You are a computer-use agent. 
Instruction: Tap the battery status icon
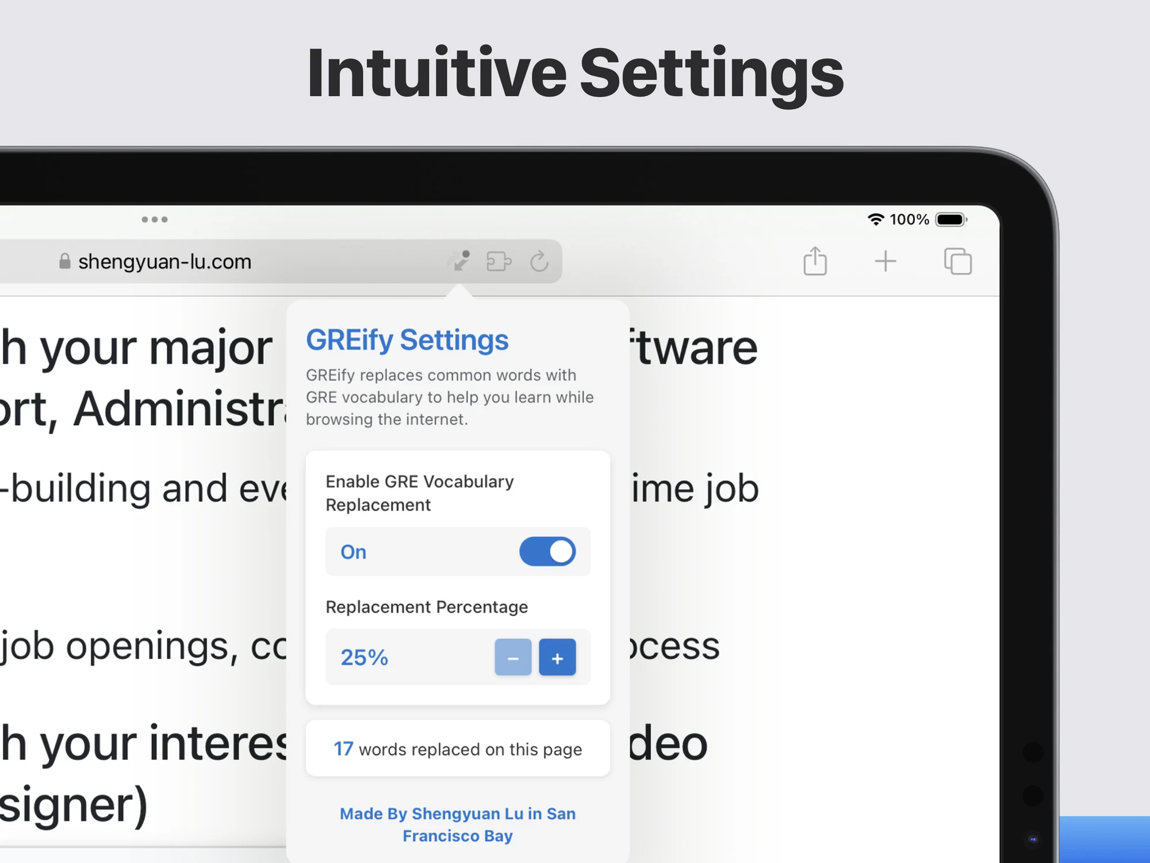tap(952, 219)
